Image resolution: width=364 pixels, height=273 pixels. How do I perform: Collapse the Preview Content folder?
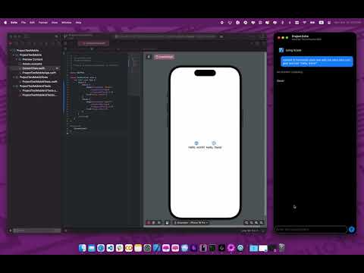click(x=17, y=59)
